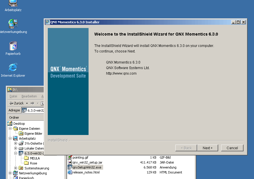Open the Arbeitsplatz desktop icon
This screenshot has height=179, width=254.
pyautogui.click(x=13, y=4)
